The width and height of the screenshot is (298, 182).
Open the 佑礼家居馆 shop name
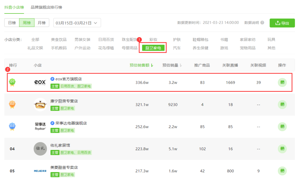pos(60,145)
